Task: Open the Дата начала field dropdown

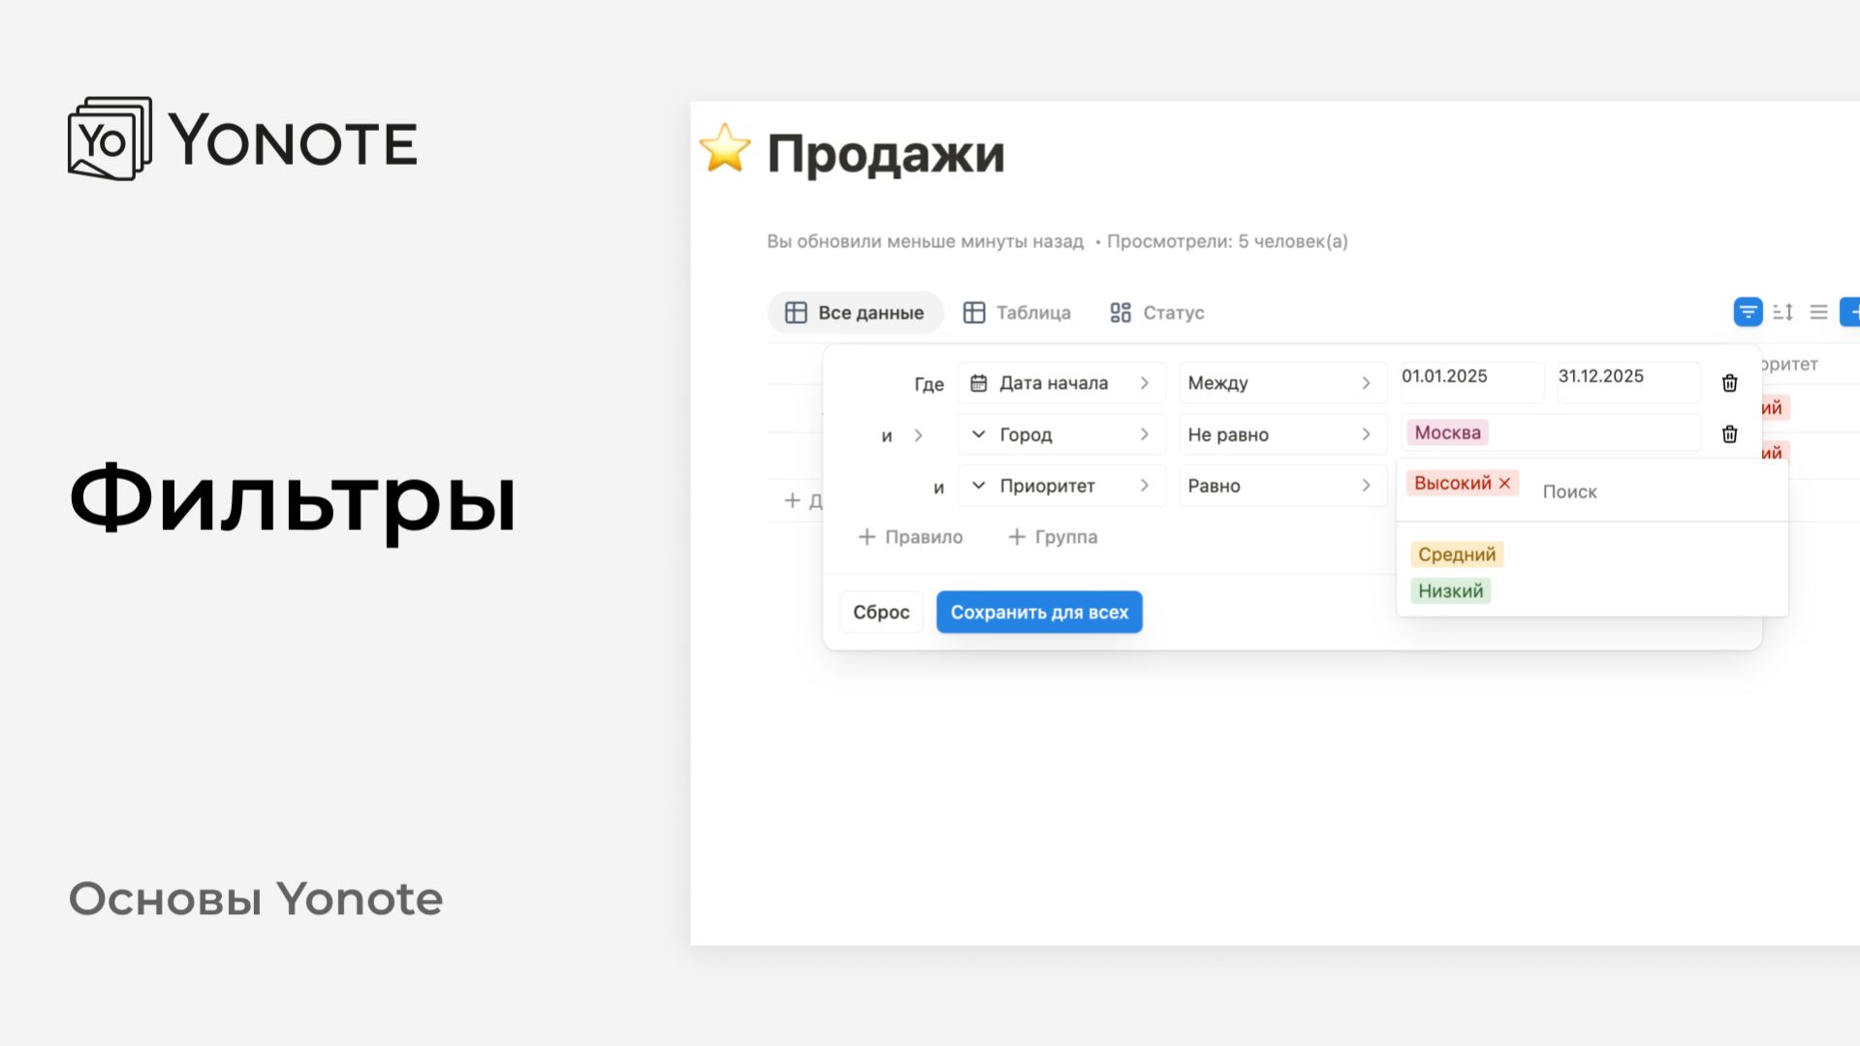Action: (1061, 383)
